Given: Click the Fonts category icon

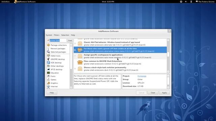Looking at the screenshot, I should tap(48, 76).
